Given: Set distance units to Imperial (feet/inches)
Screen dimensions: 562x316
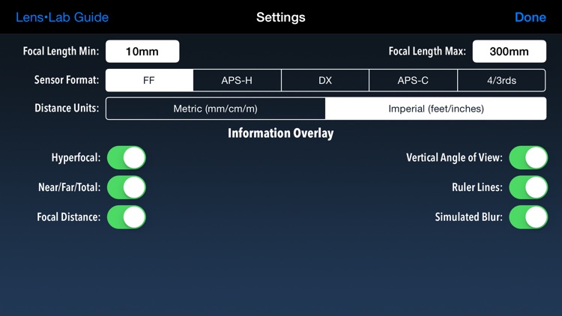Looking at the screenshot, I should point(436,109).
